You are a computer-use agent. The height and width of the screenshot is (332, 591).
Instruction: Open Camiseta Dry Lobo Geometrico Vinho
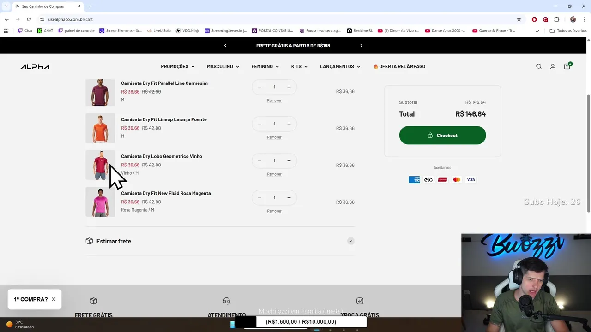(x=162, y=156)
